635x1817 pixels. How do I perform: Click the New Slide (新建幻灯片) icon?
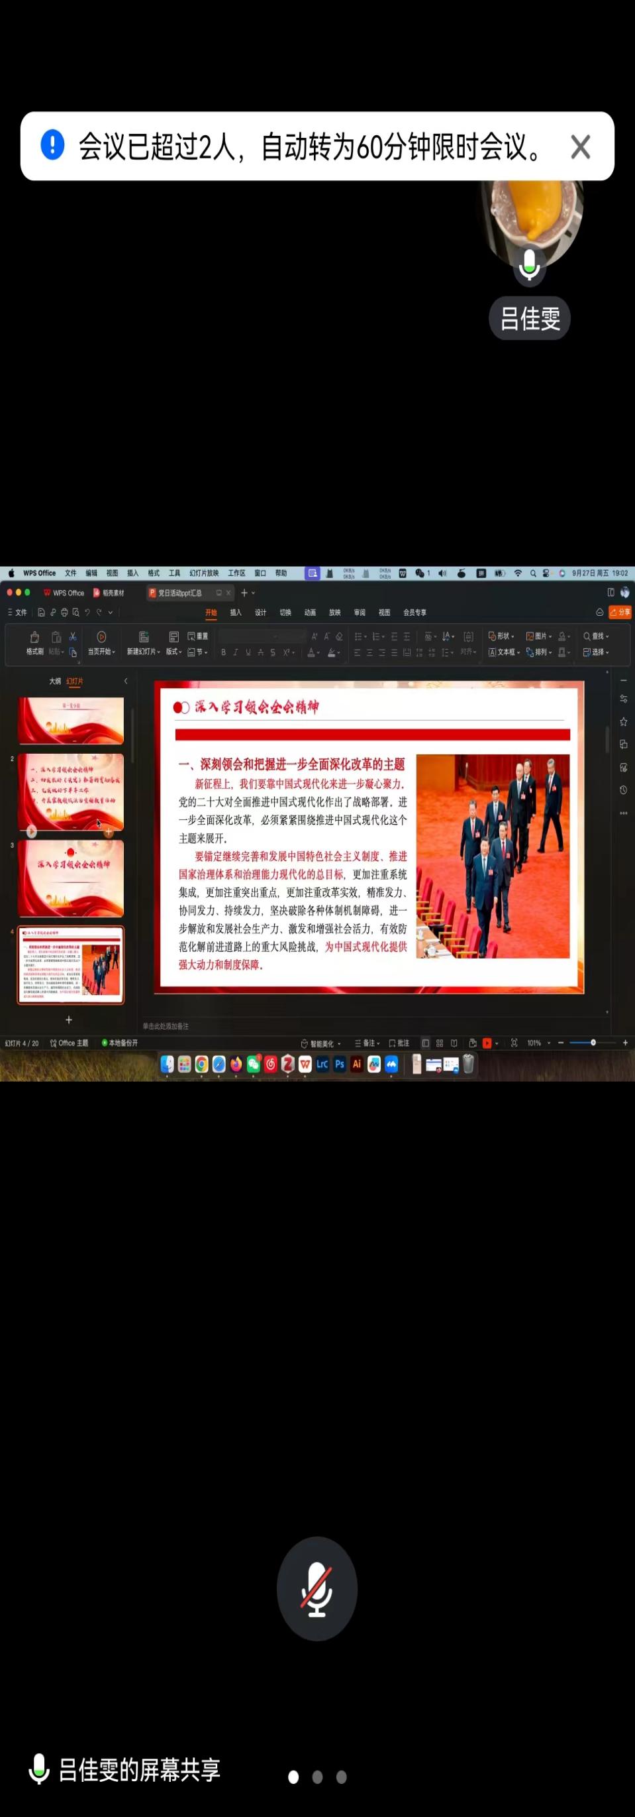pyautogui.click(x=143, y=637)
